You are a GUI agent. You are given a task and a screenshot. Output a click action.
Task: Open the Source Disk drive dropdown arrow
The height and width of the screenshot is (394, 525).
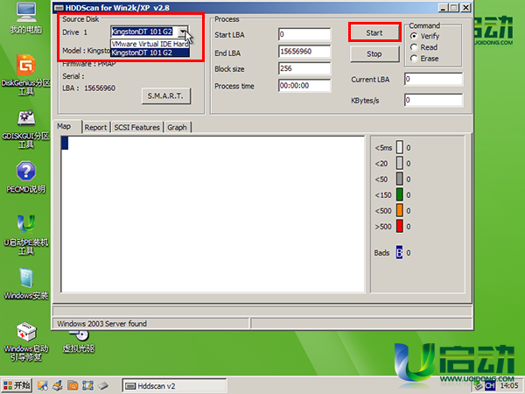[x=183, y=32]
